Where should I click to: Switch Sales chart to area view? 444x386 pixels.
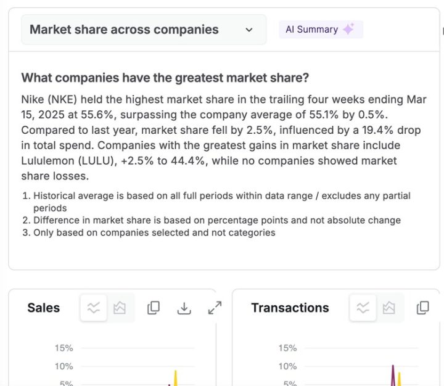120,308
